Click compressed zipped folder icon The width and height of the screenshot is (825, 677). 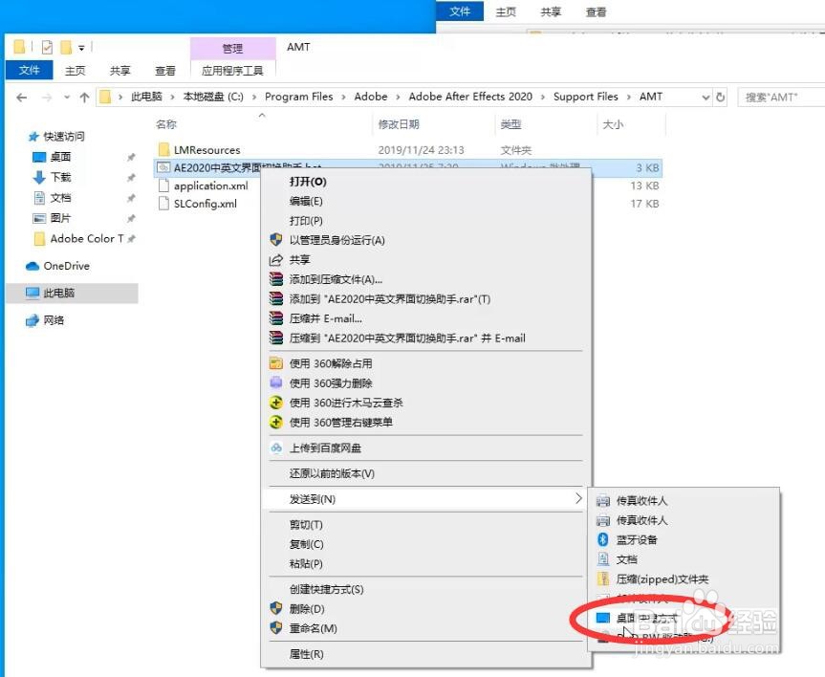coord(603,579)
